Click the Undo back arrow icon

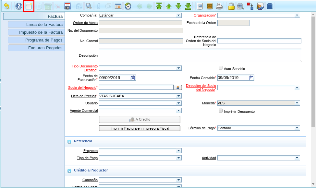coord(6,6)
